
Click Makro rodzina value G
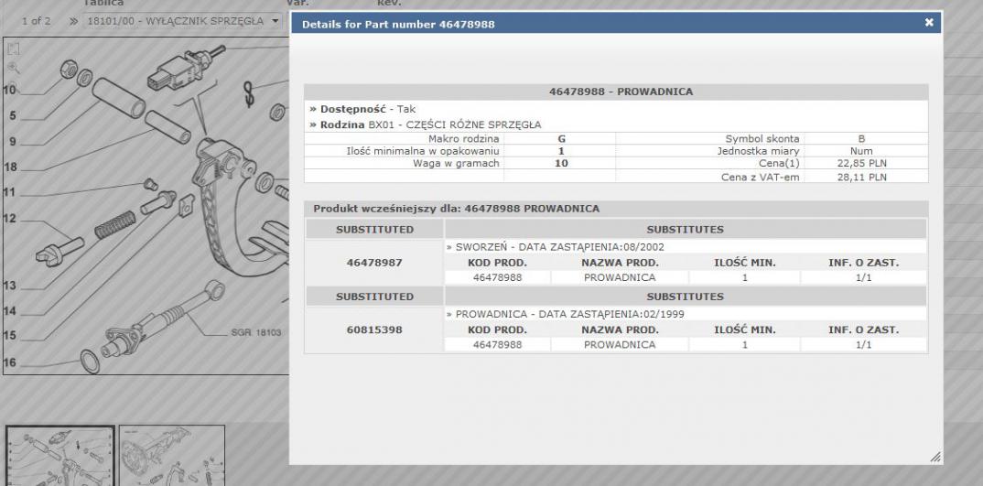[561, 139]
